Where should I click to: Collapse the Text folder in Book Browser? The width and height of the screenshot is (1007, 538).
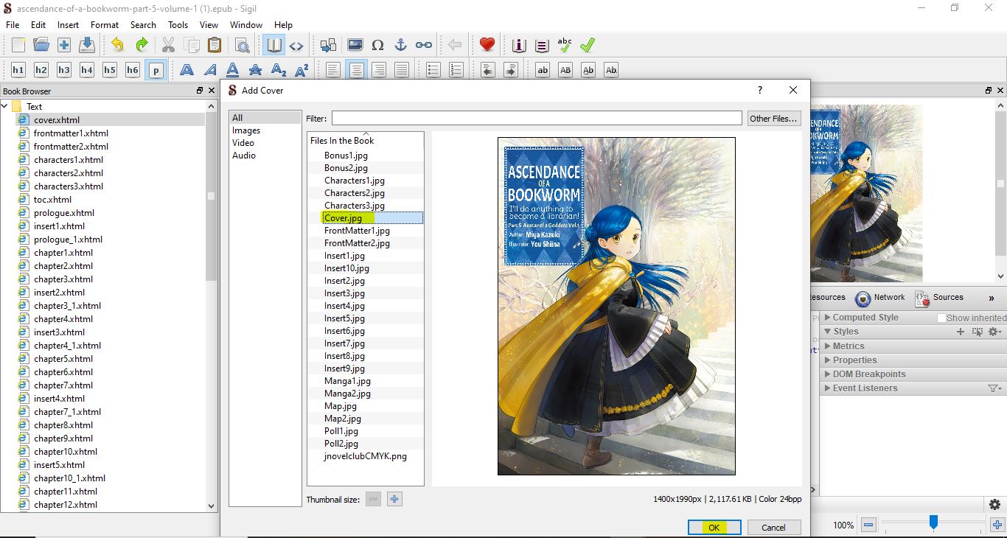pos(5,106)
